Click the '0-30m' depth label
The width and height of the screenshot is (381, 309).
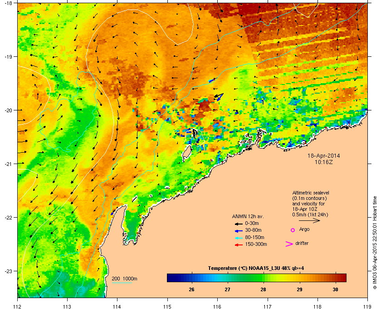[252, 223]
